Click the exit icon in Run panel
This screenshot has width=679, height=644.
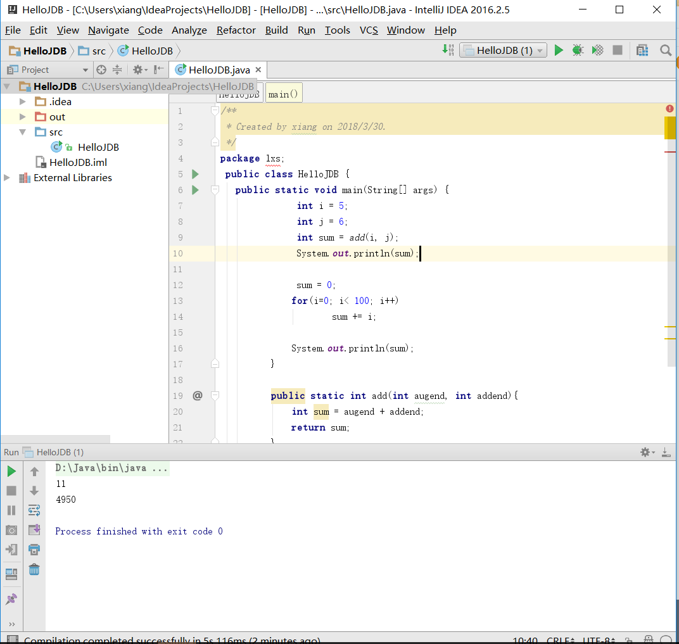(11, 550)
